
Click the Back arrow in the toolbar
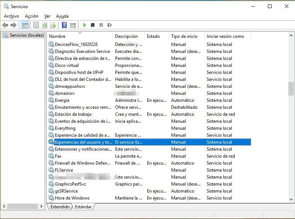5,25
